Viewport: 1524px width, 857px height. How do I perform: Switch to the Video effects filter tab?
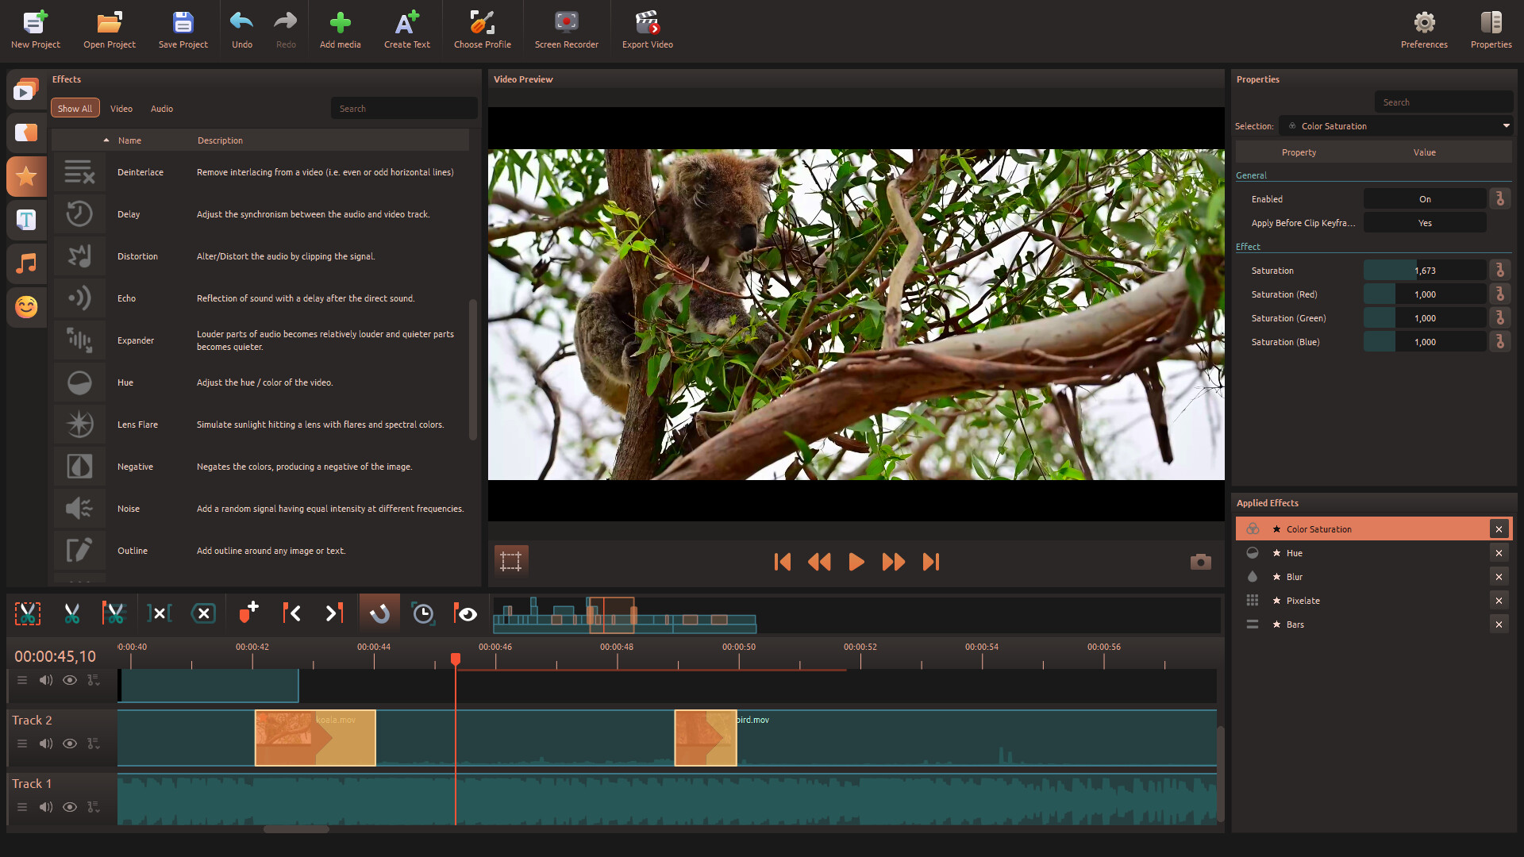tap(121, 109)
